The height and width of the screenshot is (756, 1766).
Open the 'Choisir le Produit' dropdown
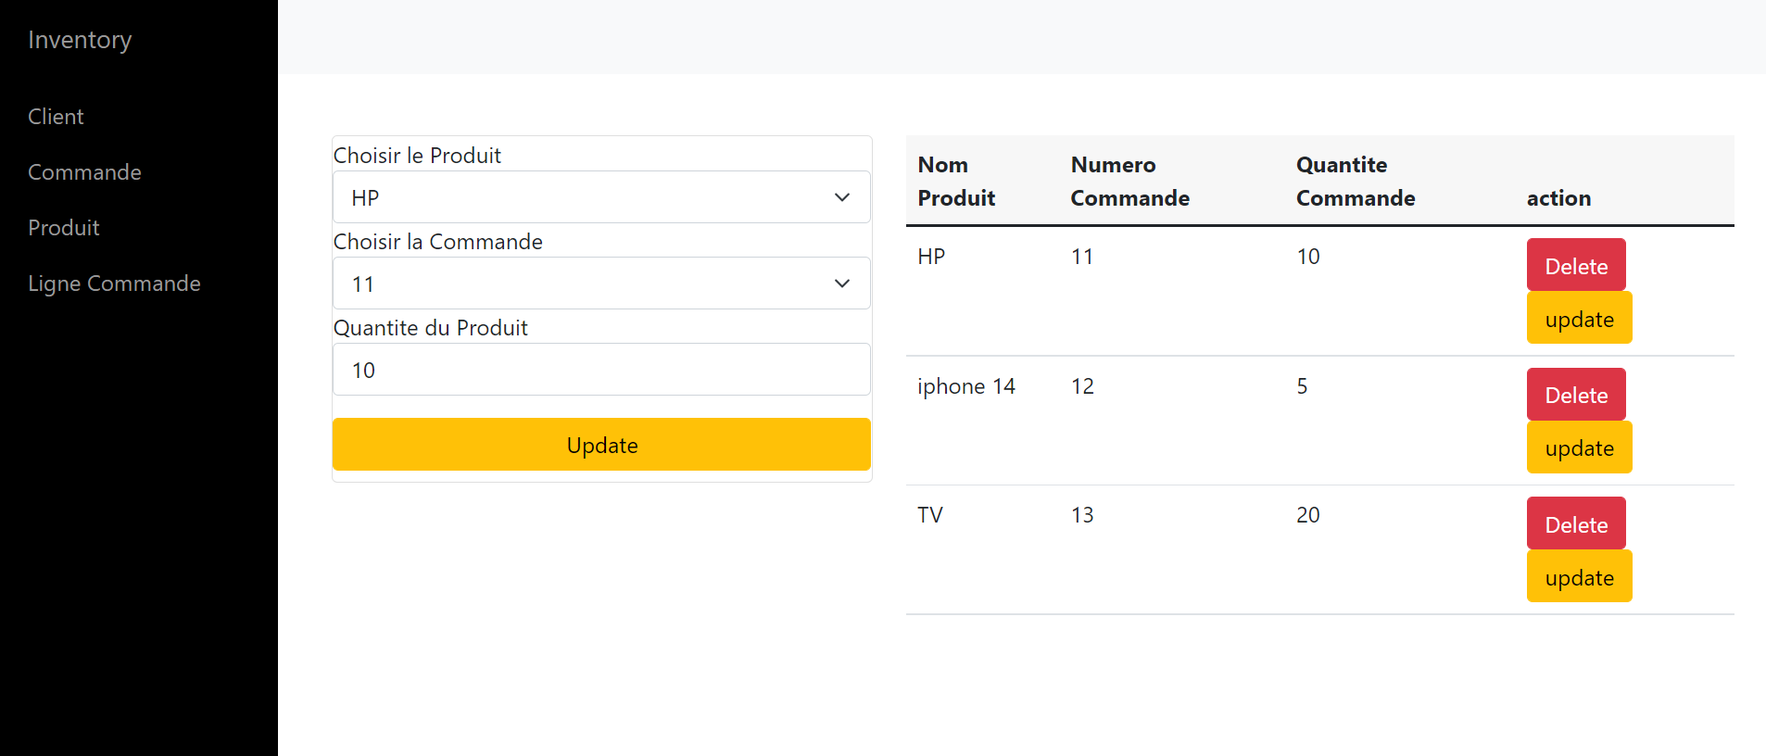point(600,196)
